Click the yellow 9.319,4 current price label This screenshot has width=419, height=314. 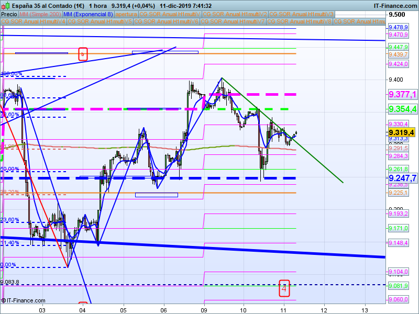point(401,132)
